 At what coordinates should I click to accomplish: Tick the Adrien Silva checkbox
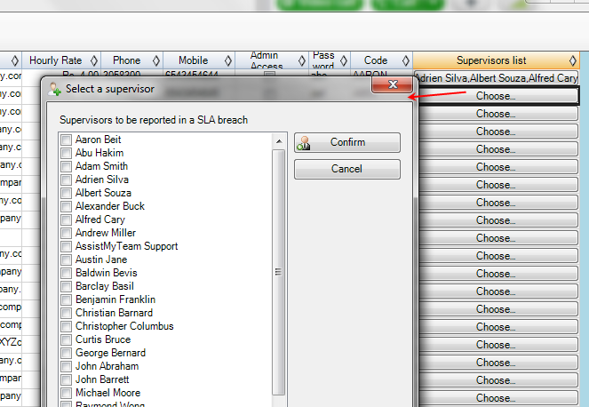tap(66, 180)
